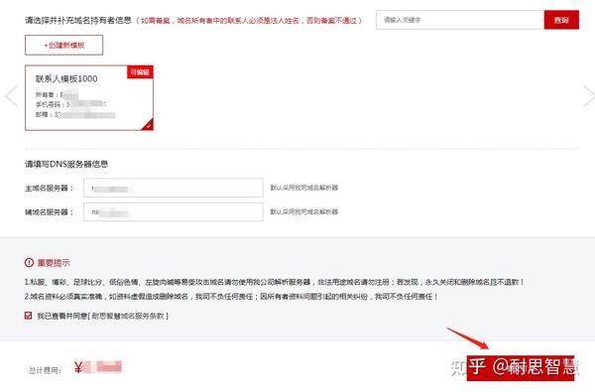Click the red 查询 search button
Viewport: 595px width, 392px height.
pyautogui.click(x=561, y=20)
